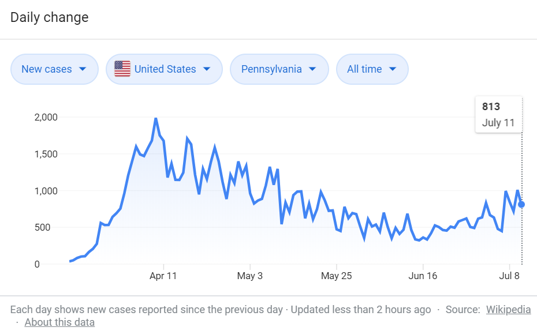The width and height of the screenshot is (537, 331).
Task: Click the arrow next to New cases
Action: pos(82,69)
